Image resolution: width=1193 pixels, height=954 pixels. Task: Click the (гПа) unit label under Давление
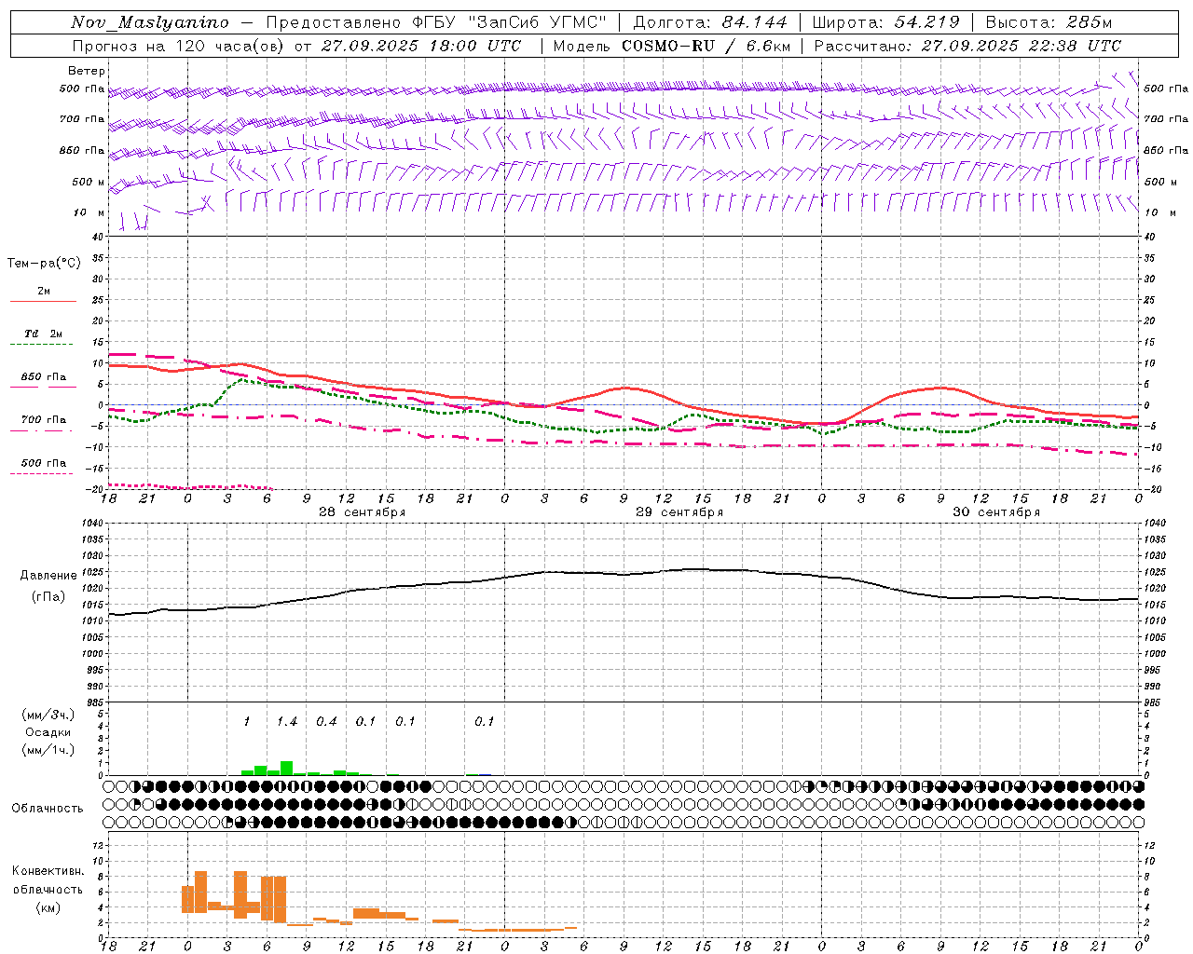48,596
